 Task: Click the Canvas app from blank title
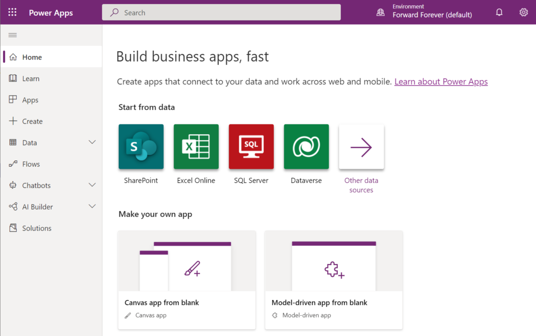(162, 303)
